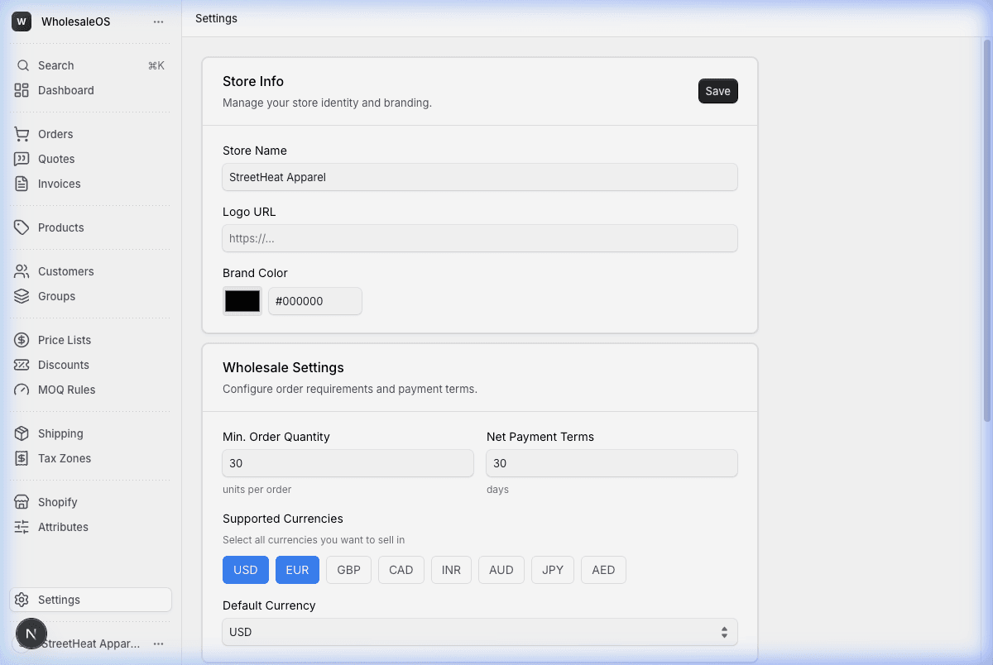Click the Invoices icon in the sidebar
The image size is (993, 665).
(x=25, y=184)
